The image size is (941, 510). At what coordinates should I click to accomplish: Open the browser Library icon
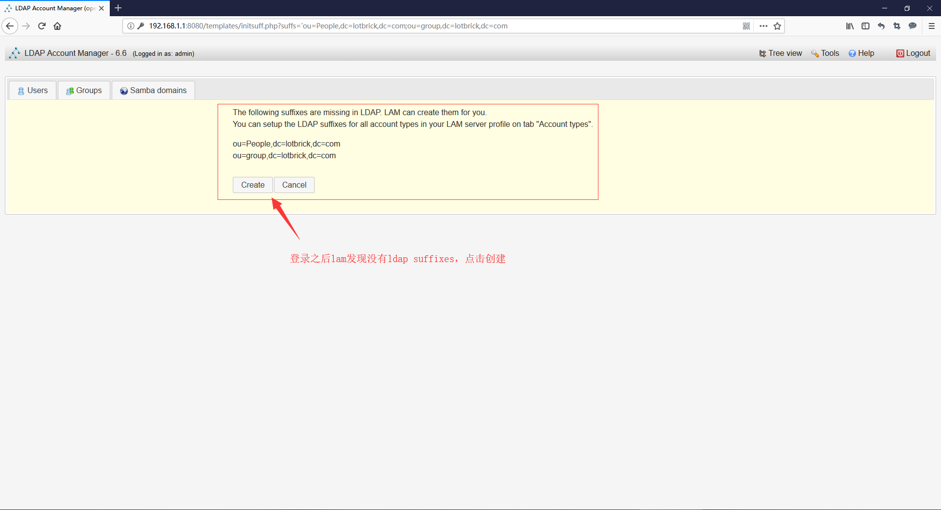850,26
